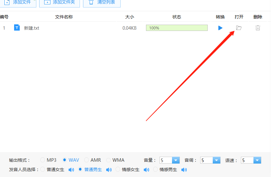Image resolution: width=271 pixels, height=177 pixels.
Task: Click the 文件名称 column header
Action: click(64, 17)
